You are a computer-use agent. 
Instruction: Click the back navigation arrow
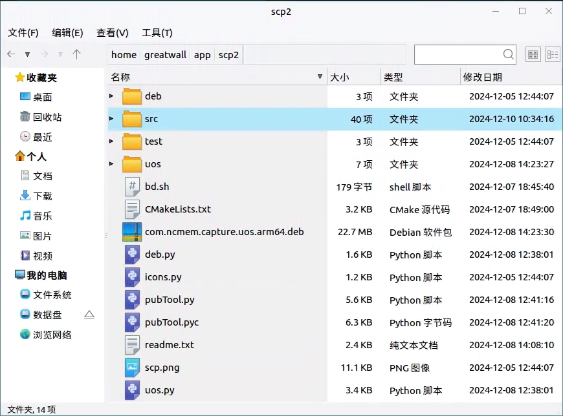11,54
